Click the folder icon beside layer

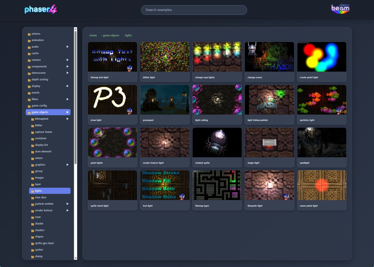[32, 185]
